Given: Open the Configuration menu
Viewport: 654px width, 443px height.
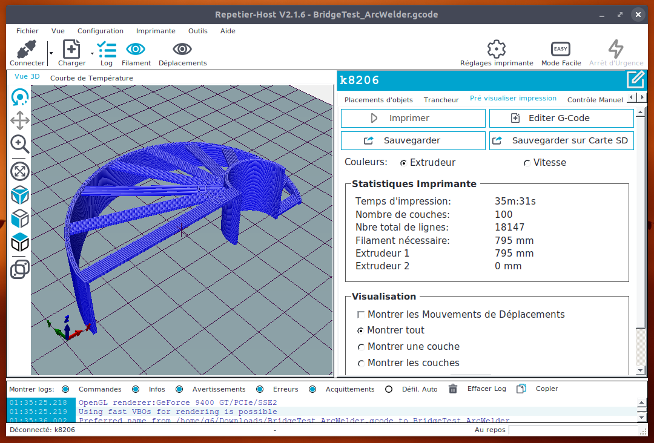Looking at the screenshot, I should coord(101,31).
